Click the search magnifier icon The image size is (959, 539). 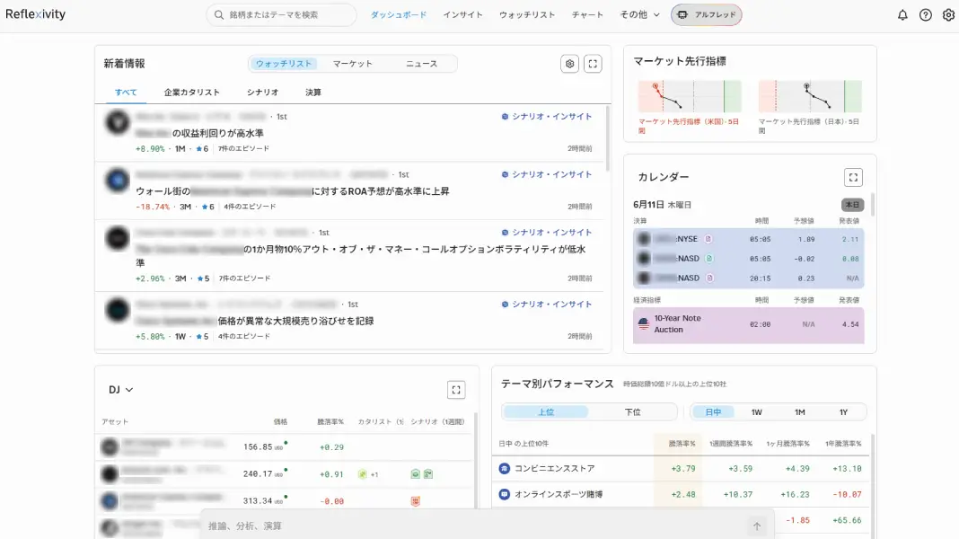[x=219, y=14]
